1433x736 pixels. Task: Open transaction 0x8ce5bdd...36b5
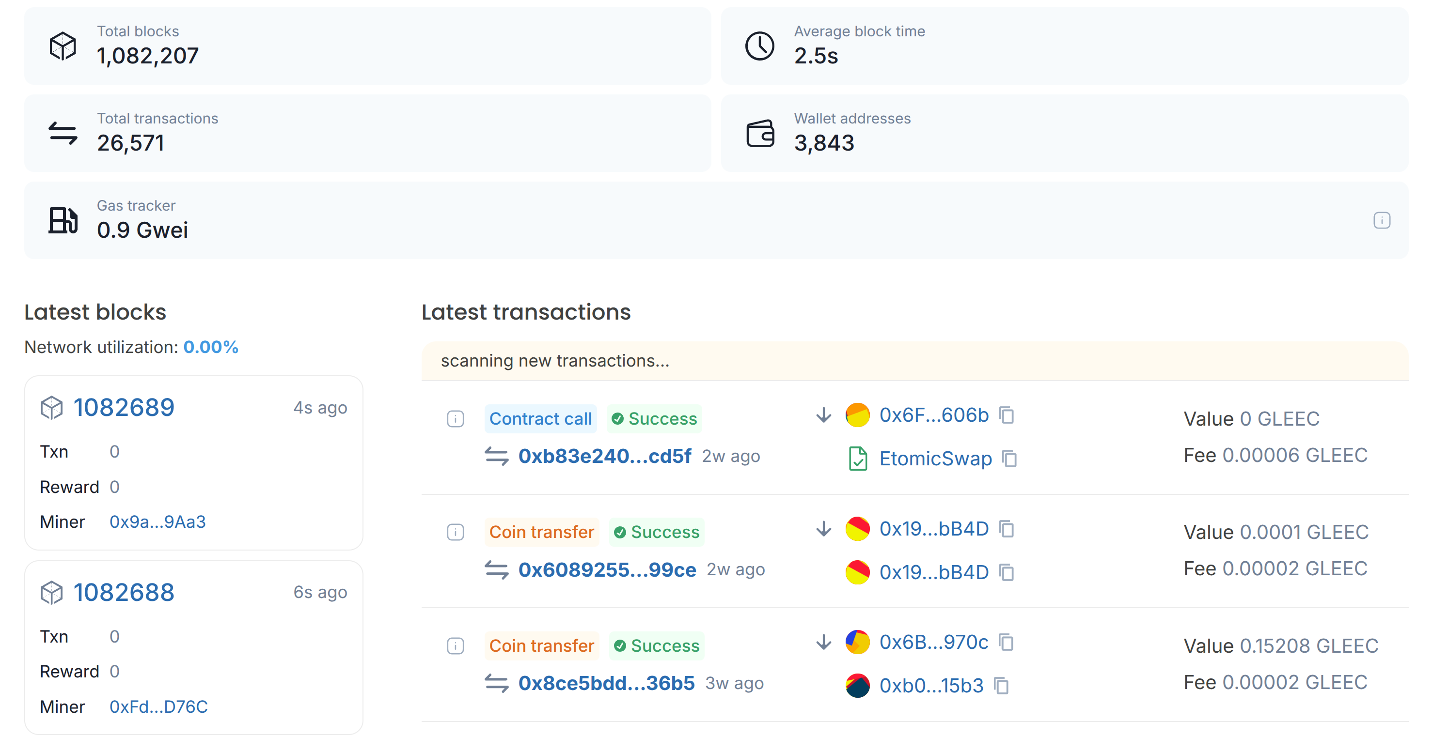pyautogui.click(x=606, y=683)
